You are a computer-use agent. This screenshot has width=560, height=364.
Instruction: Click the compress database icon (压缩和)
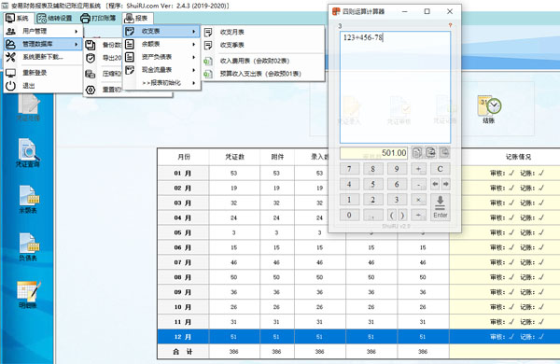(91, 74)
